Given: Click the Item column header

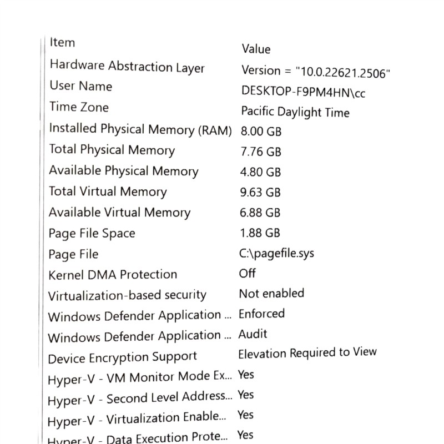Looking at the screenshot, I should pos(62,43).
